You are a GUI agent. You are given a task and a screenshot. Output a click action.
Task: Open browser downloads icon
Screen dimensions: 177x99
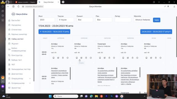[x=174, y=7]
